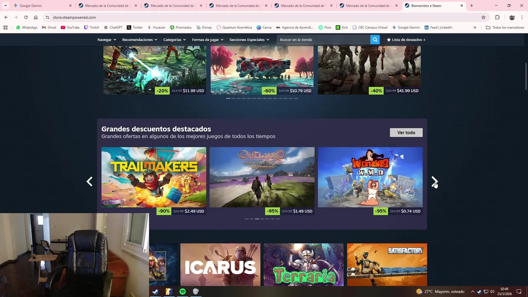The height and width of the screenshot is (297, 528).
Task: Open Twitter bookmark
Action: tap(134, 28)
